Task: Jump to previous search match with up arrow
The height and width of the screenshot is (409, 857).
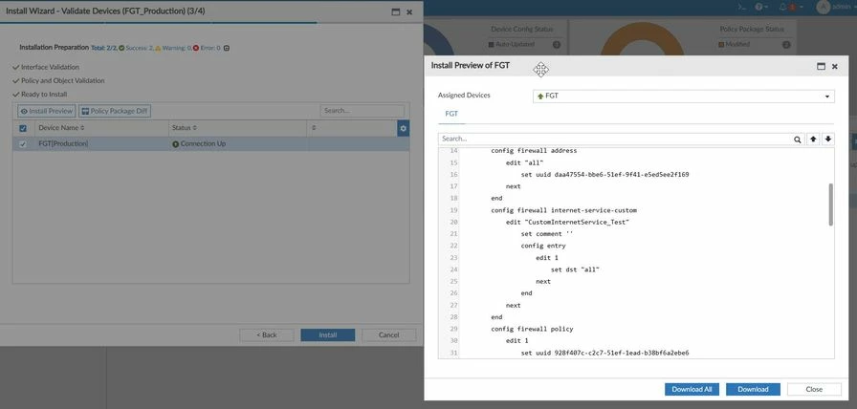Action: [813, 140]
